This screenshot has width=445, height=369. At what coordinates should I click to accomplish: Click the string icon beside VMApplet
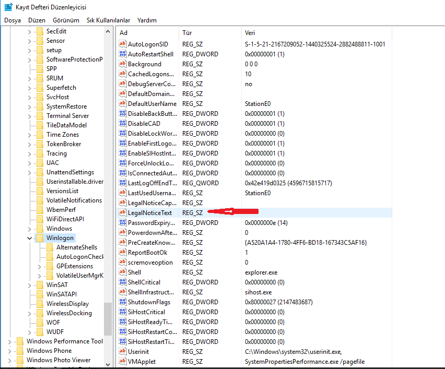tap(123, 361)
